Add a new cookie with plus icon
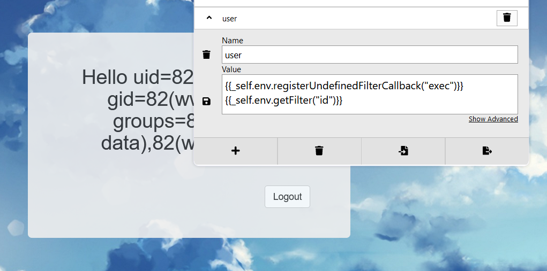Image resolution: width=547 pixels, height=271 pixels. [x=236, y=151]
